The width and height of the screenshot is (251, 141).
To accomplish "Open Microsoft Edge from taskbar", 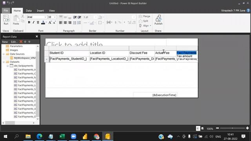I will coord(39,136).
